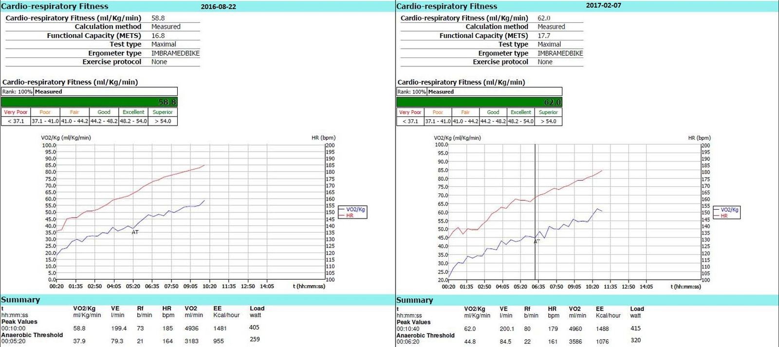Select the Superior rating cell in the left table
Screen dimensions: 779x347
[163, 112]
